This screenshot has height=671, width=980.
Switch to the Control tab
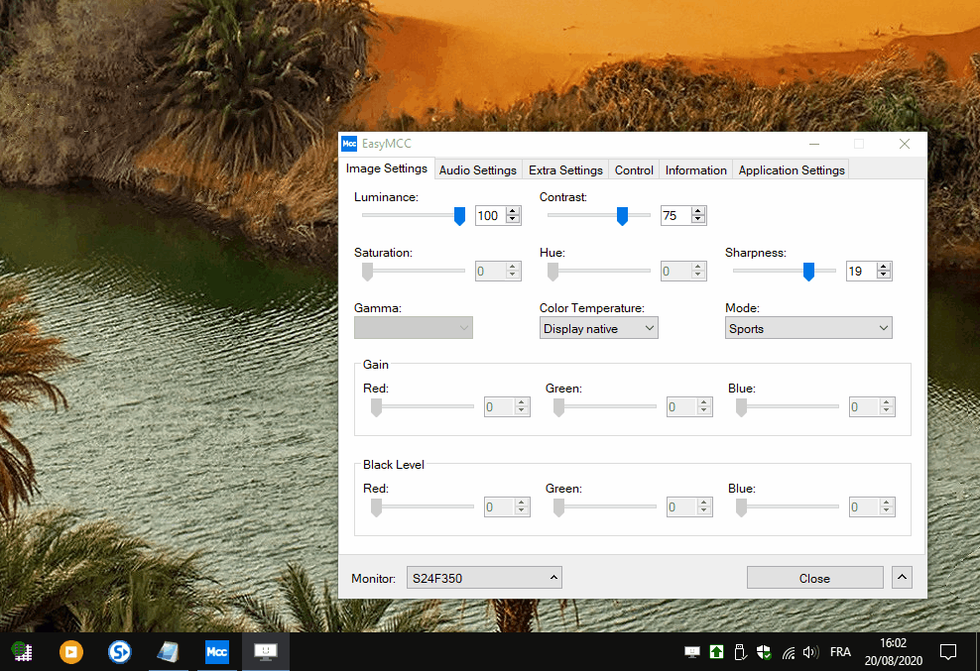click(x=634, y=169)
